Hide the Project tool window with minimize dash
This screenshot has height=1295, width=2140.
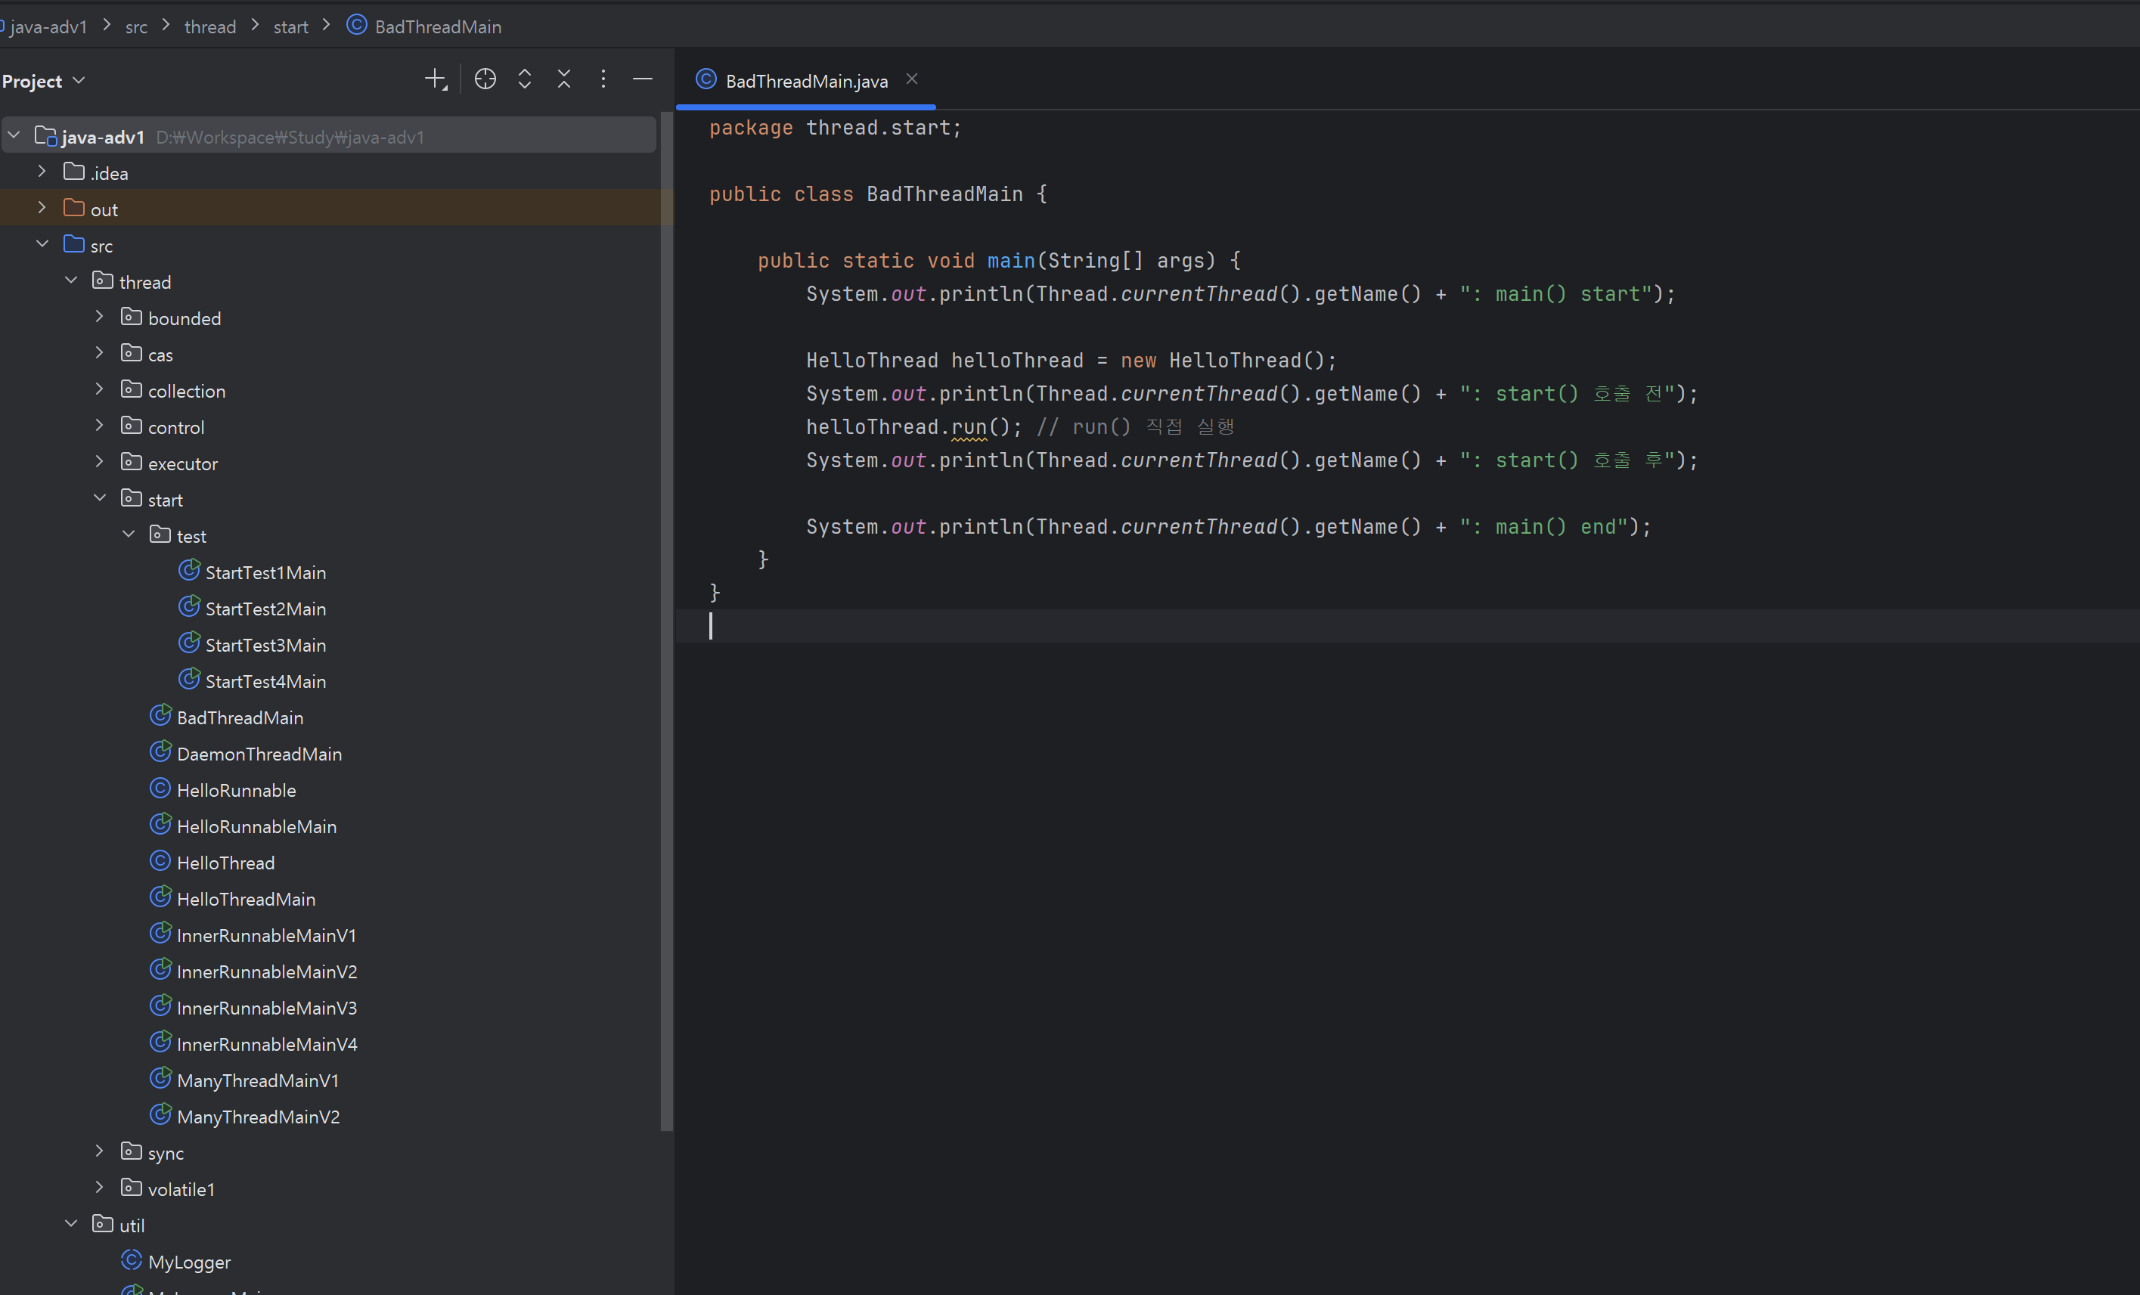point(643,80)
